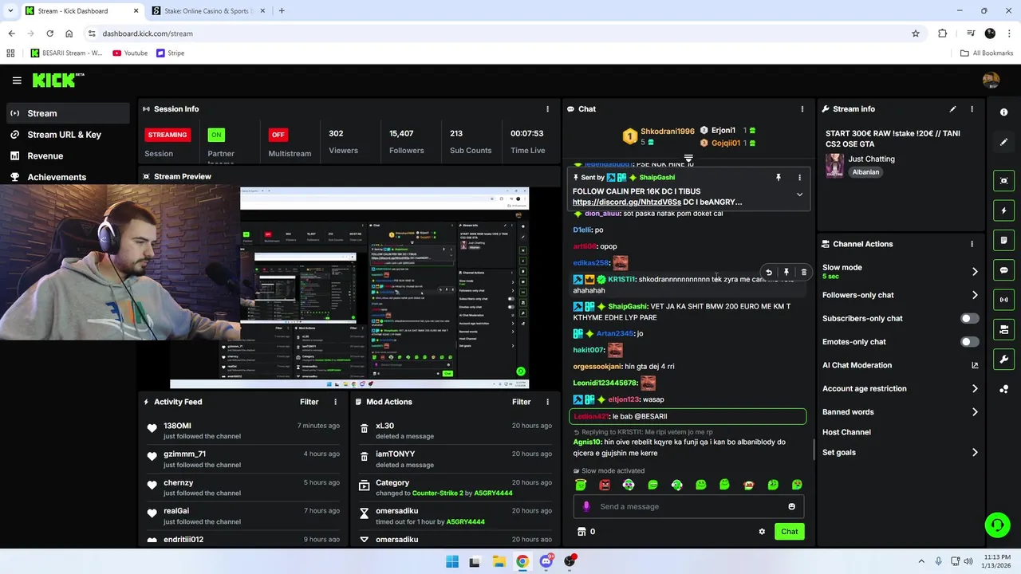Click the green support headset button
This screenshot has height=574, width=1021.
(x=997, y=525)
